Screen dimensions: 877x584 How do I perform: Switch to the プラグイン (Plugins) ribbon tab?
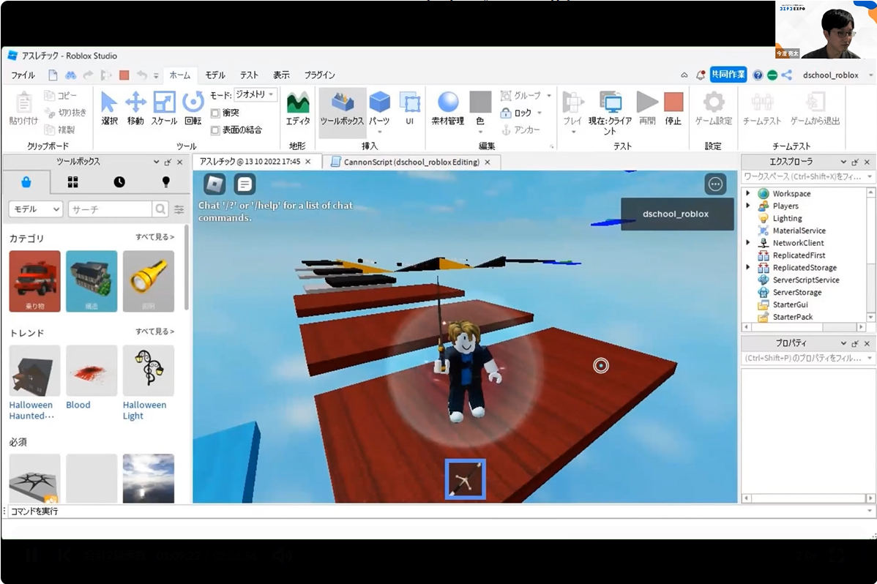click(x=319, y=75)
